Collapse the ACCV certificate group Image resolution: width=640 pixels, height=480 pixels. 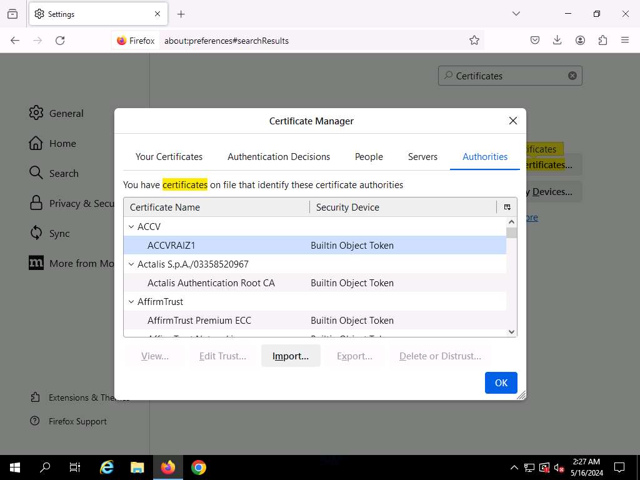(x=131, y=227)
